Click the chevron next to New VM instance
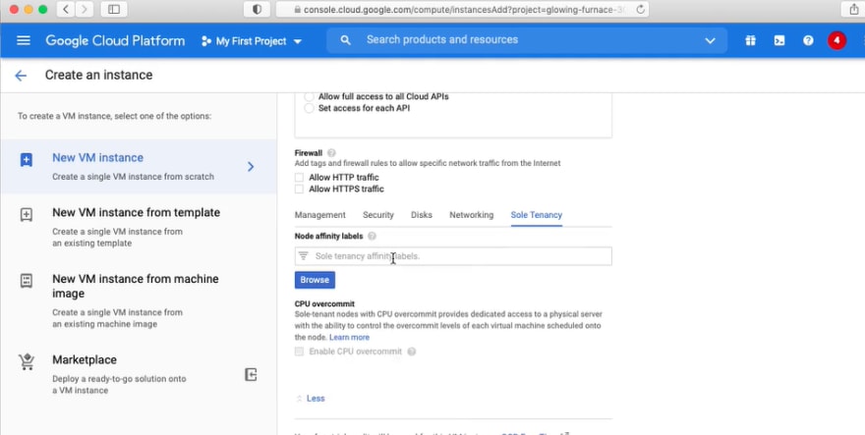Screen dimensions: 865x435 [251, 167]
